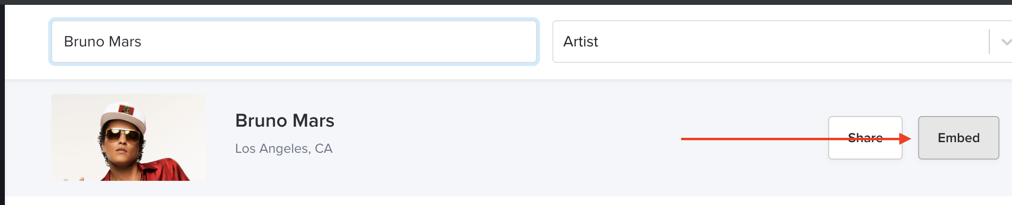Open the Bruno Mars result title
This screenshot has width=1012, height=205.
pos(284,120)
